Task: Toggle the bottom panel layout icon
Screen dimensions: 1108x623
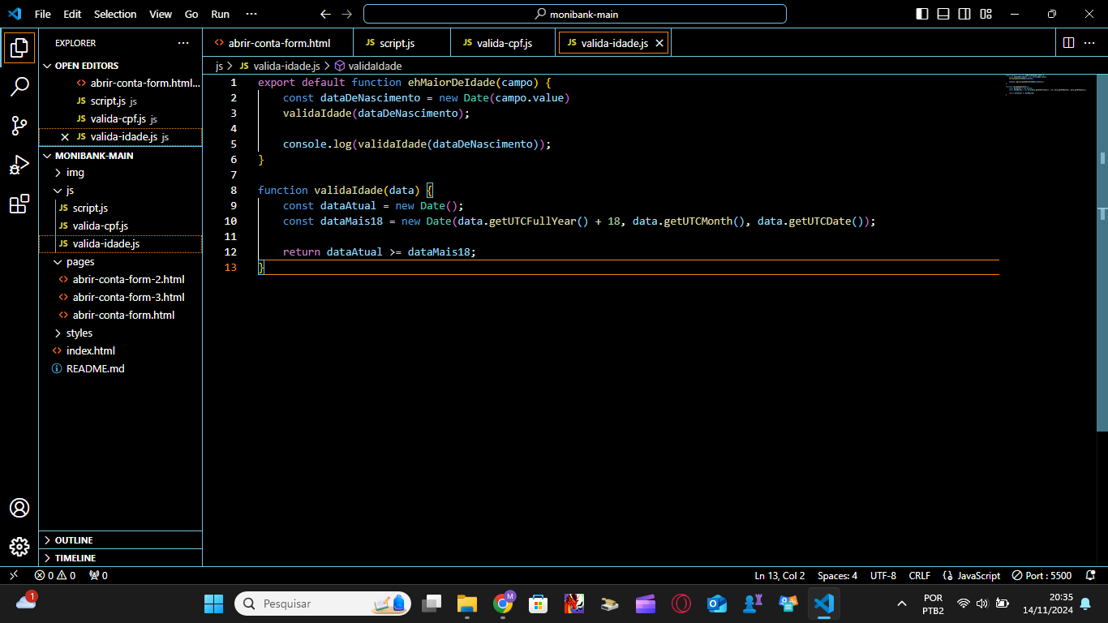Action: (x=943, y=14)
